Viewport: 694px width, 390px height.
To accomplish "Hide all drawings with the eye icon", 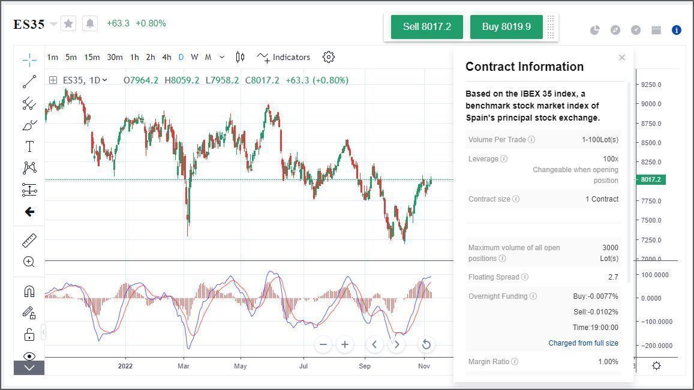I will coord(28,354).
